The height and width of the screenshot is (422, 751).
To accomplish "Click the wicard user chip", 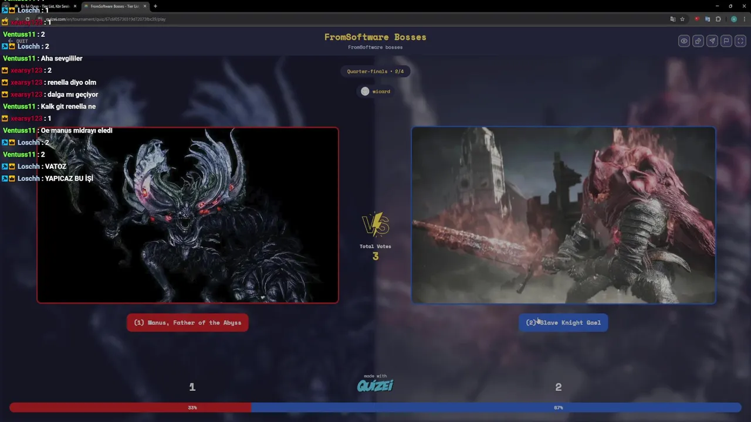I will 375,91.
